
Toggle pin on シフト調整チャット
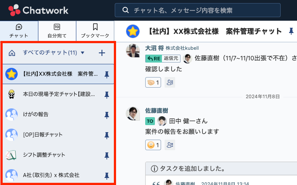[107, 156]
